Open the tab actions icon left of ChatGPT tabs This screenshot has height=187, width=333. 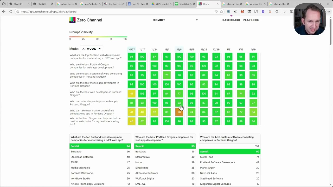4,4
